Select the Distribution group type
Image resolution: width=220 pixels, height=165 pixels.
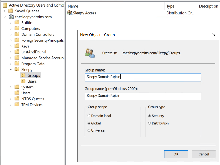click(x=149, y=123)
